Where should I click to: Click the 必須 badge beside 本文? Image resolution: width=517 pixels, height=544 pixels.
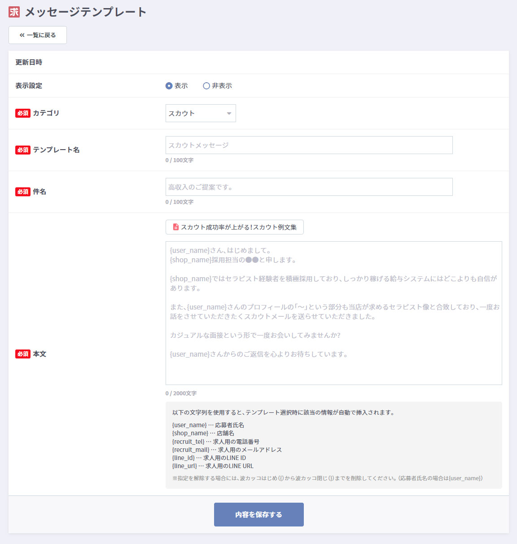point(23,354)
